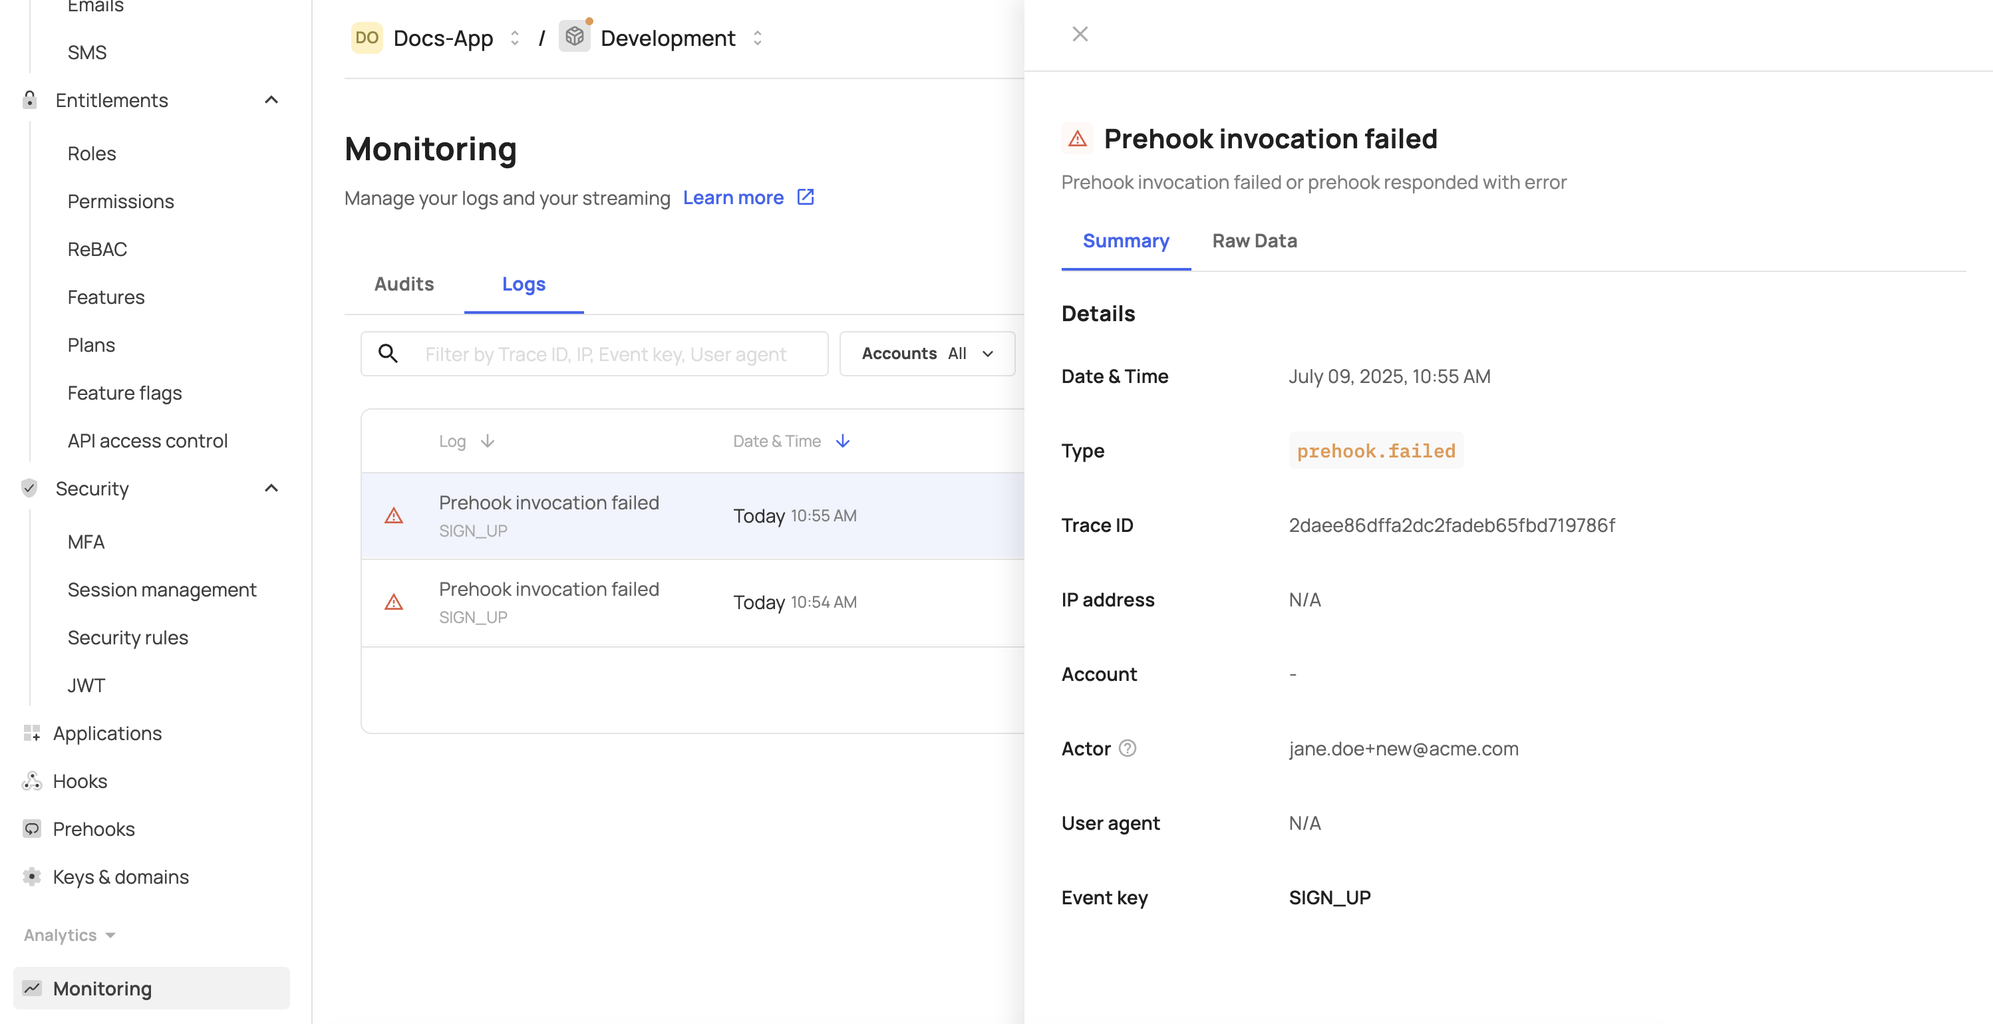Collapse the Security section
The height and width of the screenshot is (1024, 1993).
point(271,488)
